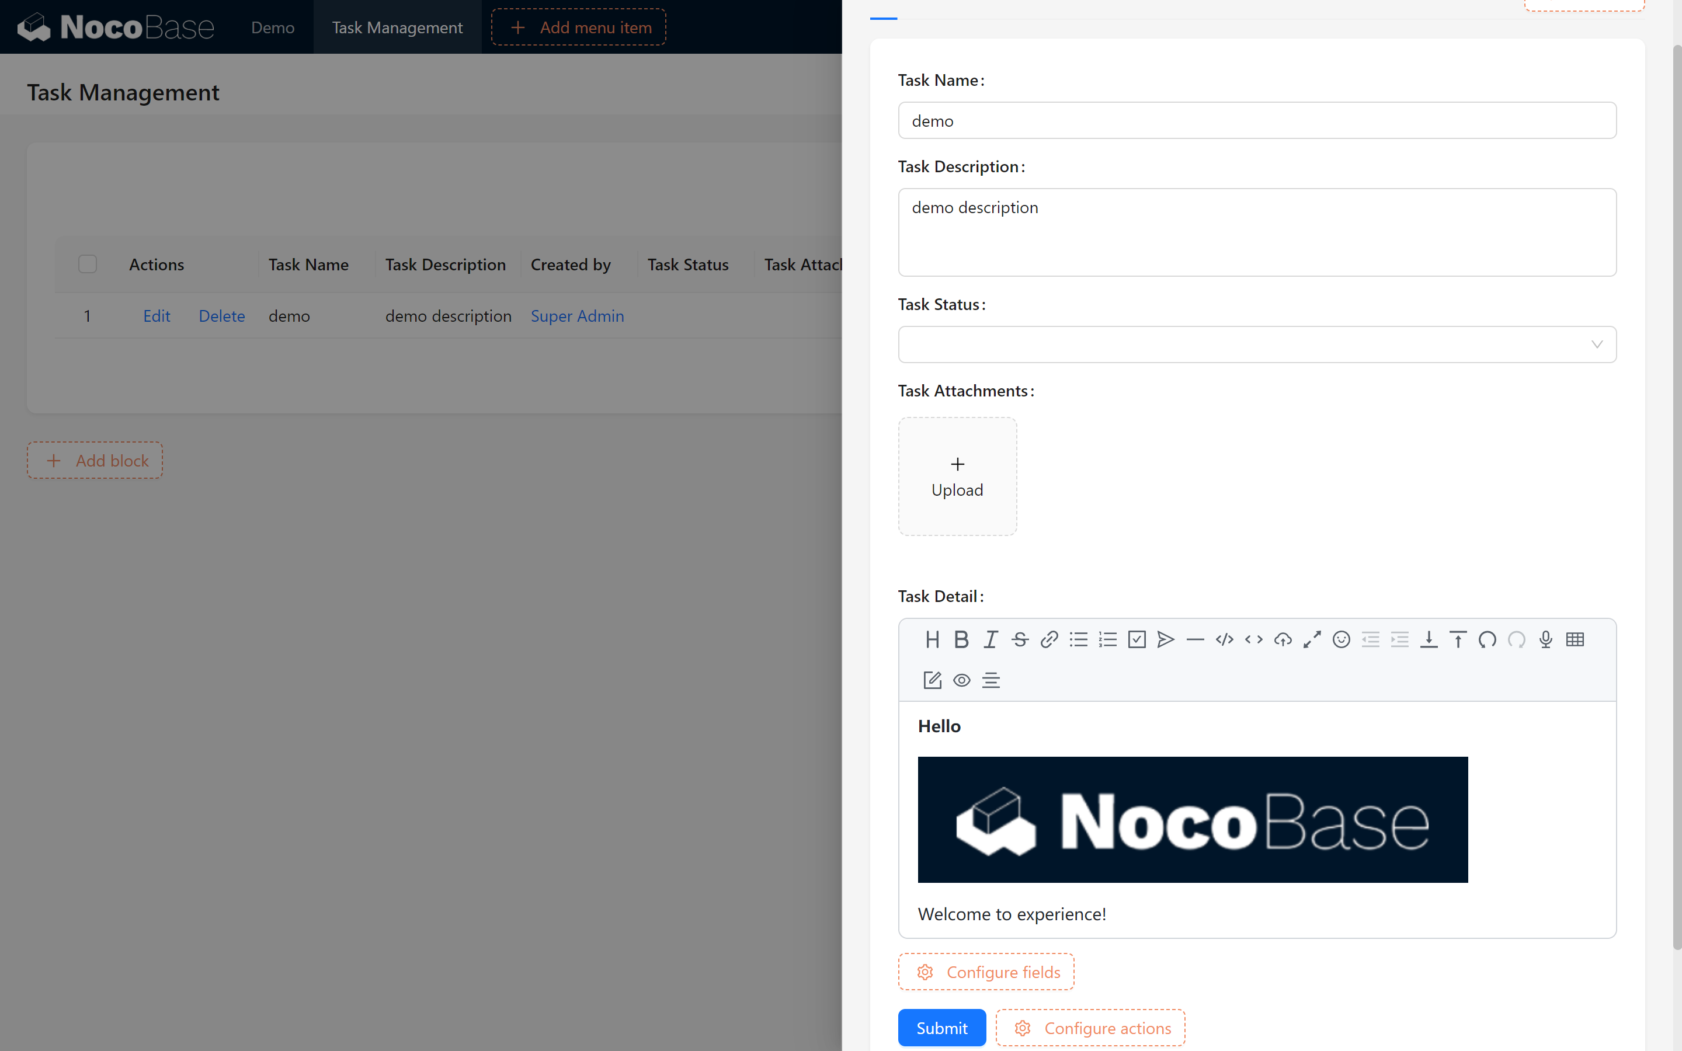
Task: Click into the Task Description textarea
Action: [1257, 232]
